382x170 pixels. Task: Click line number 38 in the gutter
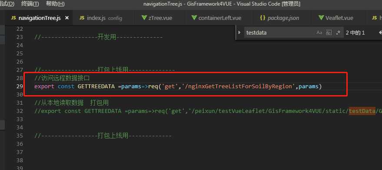click(x=20, y=160)
